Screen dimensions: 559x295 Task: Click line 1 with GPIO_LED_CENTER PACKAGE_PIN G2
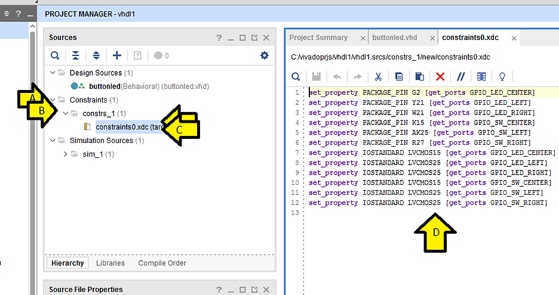pos(422,92)
